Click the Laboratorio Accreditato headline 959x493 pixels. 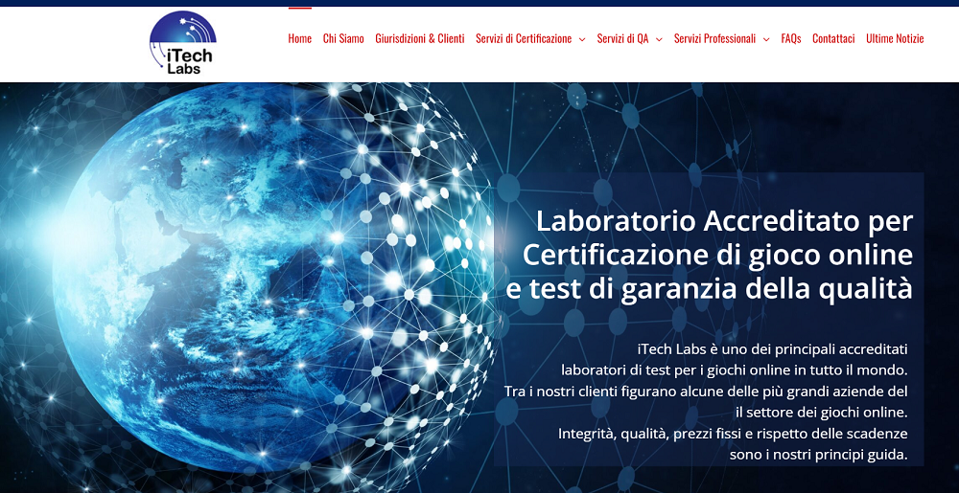pos(710,255)
